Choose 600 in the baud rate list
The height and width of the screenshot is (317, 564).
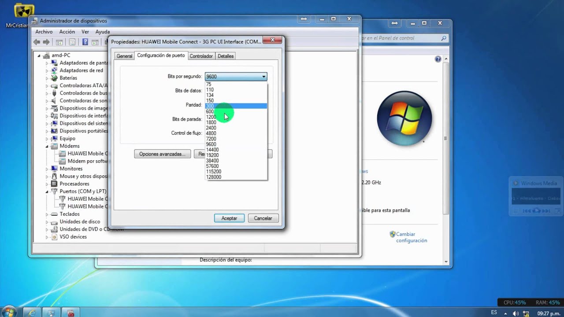(236, 111)
